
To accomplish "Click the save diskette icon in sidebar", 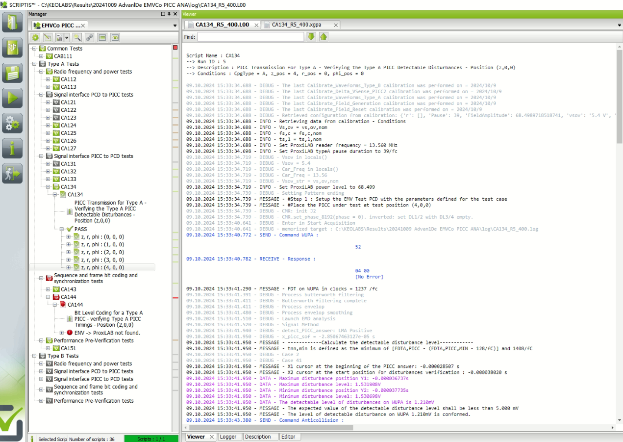I will pos(12,73).
